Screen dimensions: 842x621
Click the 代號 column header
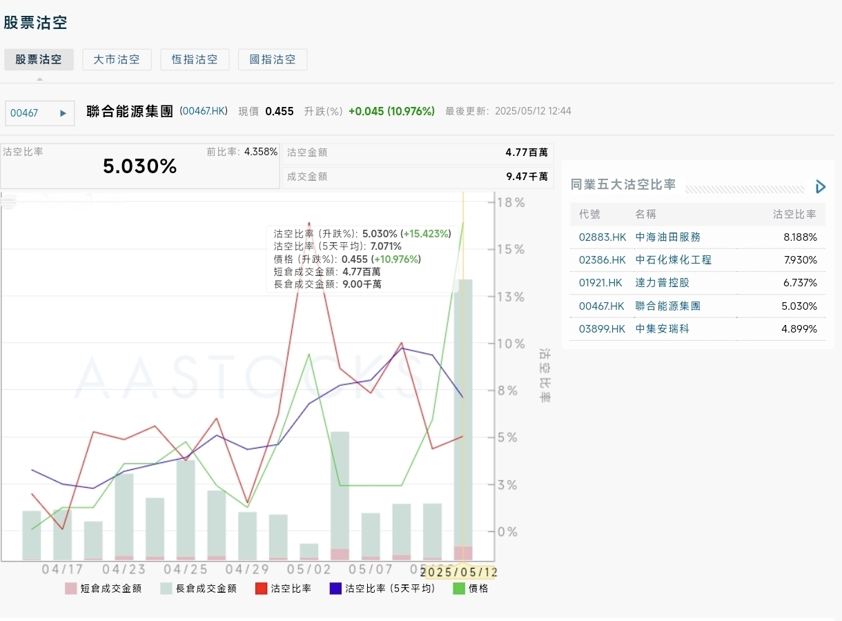[589, 214]
